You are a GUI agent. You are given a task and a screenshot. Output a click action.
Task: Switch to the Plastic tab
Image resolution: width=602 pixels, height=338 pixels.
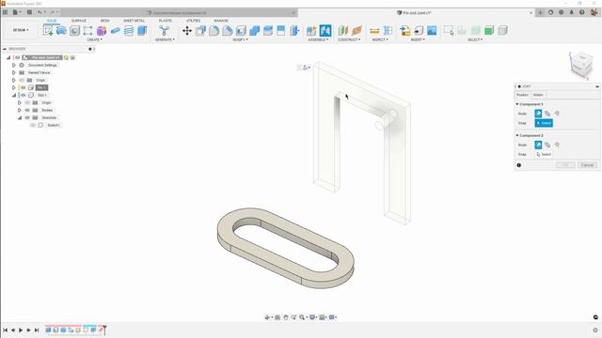tap(166, 21)
